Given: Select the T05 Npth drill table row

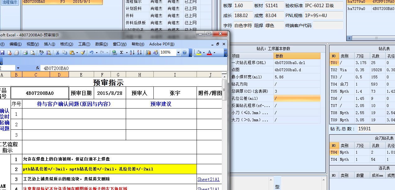Looking at the screenshot, I should [x=362, y=91].
